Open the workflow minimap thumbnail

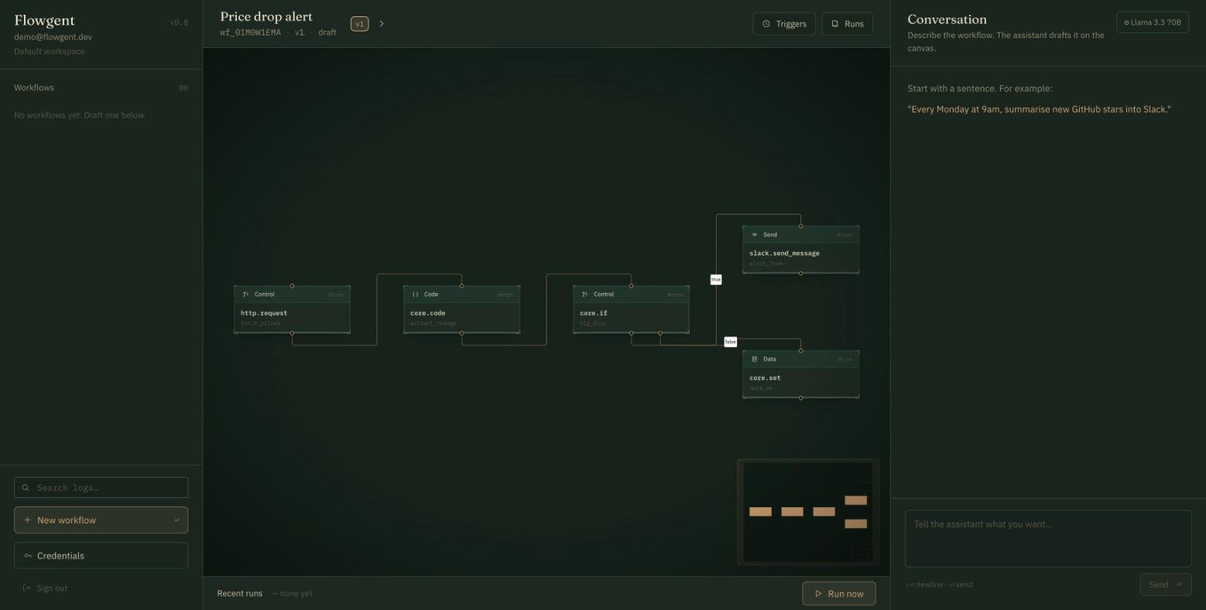807,513
